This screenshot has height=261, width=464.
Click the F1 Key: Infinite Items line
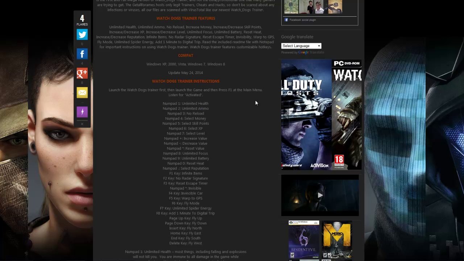(x=186, y=173)
